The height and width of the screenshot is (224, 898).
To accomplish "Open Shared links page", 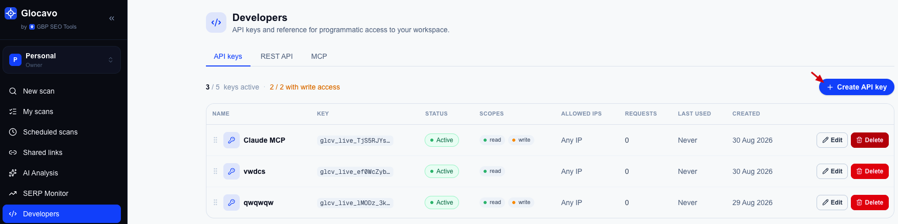I will [62, 152].
